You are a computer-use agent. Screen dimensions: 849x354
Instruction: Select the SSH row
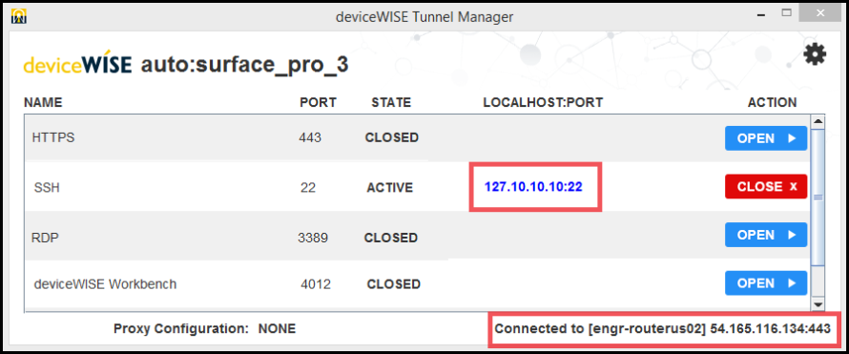point(417,187)
